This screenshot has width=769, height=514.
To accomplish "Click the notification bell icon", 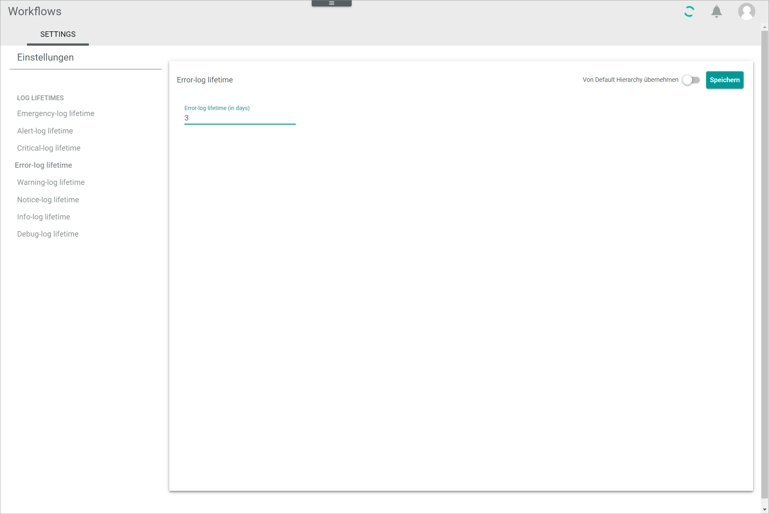I will (x=716, y=11).
